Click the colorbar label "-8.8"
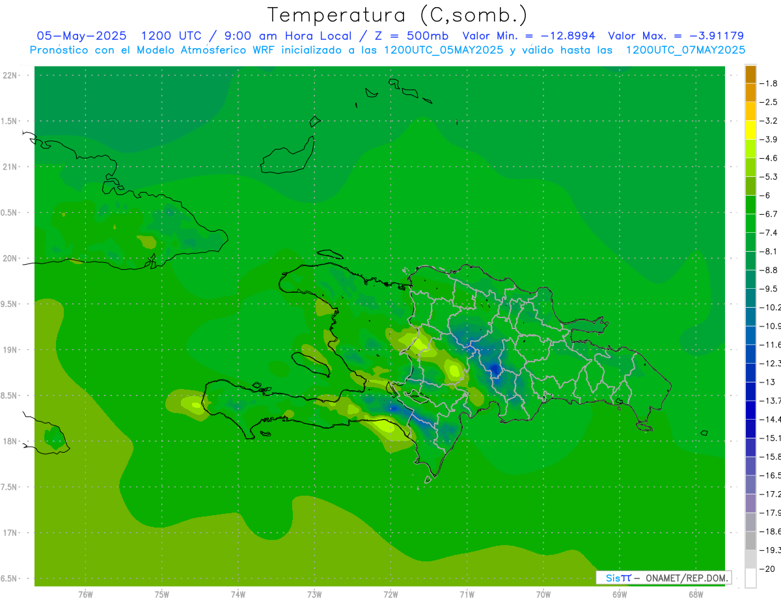 click(x=770, y=270)
